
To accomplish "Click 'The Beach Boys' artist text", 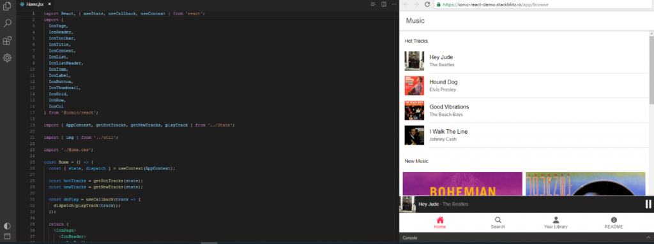I will [446, 115].
